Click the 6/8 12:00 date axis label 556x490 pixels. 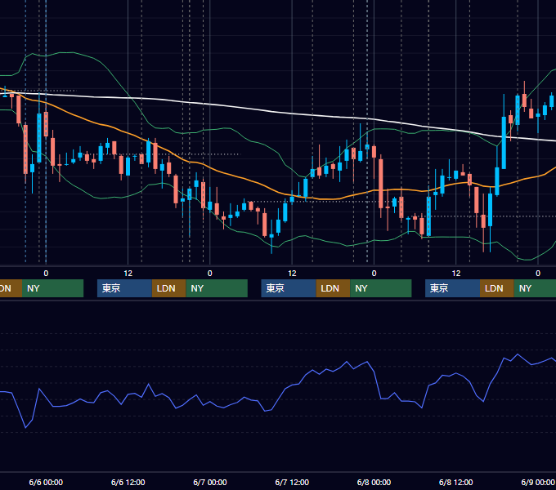pos(455,482)
